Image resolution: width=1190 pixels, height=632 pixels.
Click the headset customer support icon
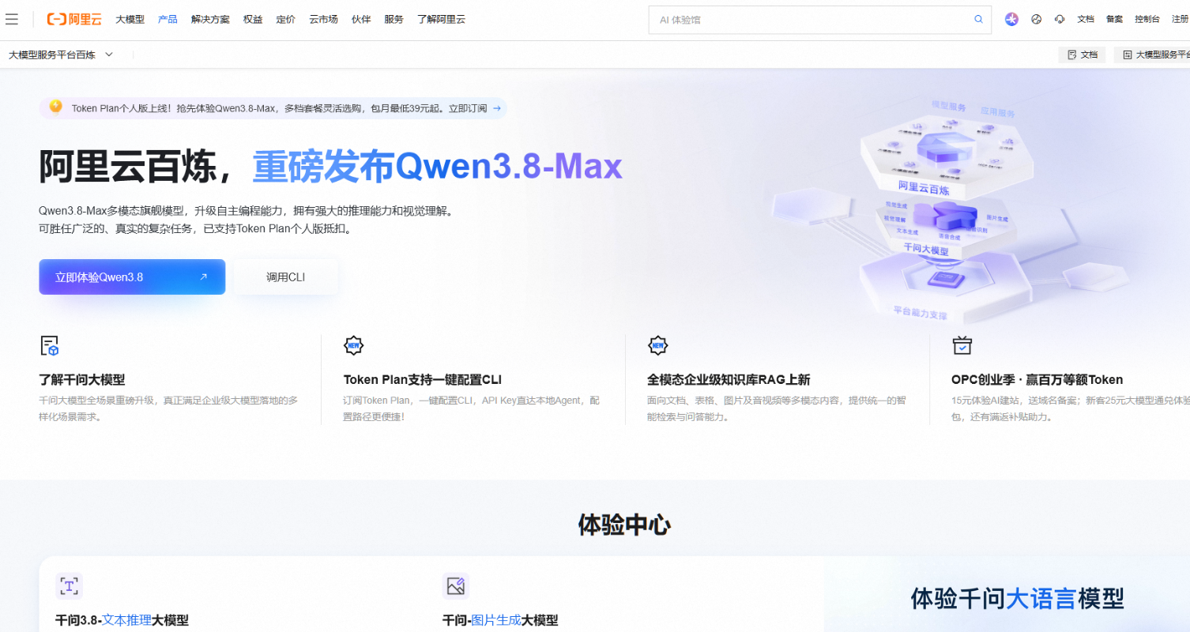(x=1060, y=19)
